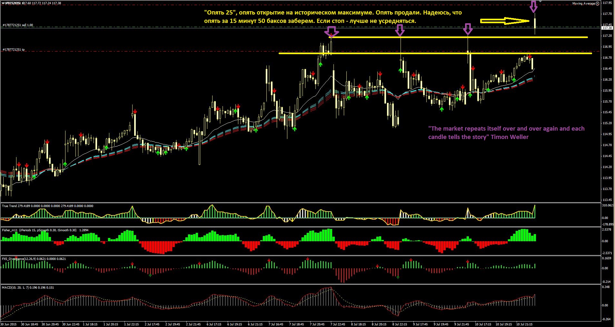The width and height of the screenshot is (615, 327).
Task: Click the '8 Jul 22:15' time axis label
Action: point(400,324)
